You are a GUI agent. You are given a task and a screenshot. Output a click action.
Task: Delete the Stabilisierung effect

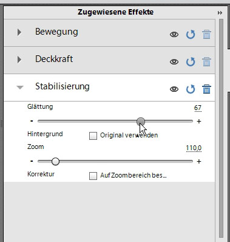click(x=206, y=89)
